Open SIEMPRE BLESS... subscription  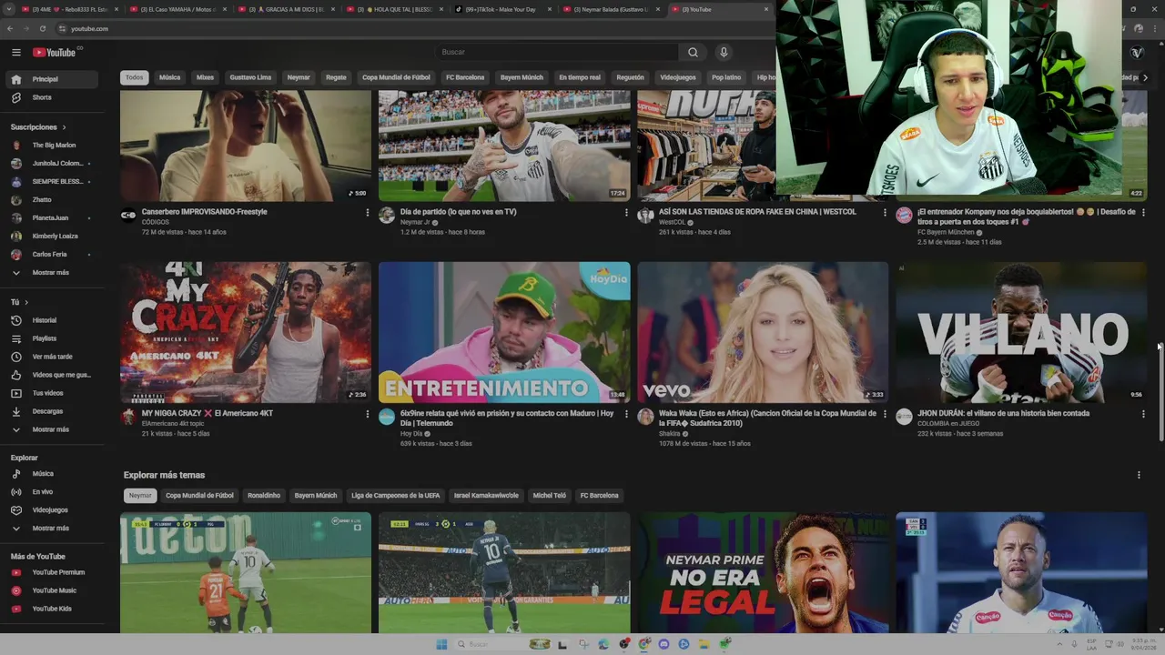pos(53,181)
